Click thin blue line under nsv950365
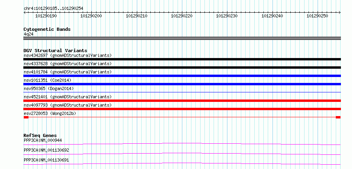Viewport: 352px width, 169px height. (x=182, y=92)
